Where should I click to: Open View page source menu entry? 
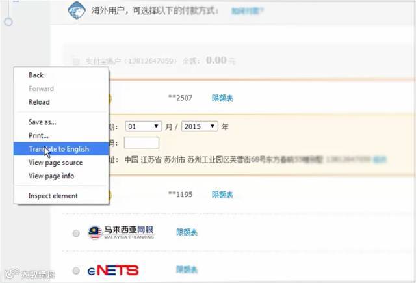click(61, 162)
